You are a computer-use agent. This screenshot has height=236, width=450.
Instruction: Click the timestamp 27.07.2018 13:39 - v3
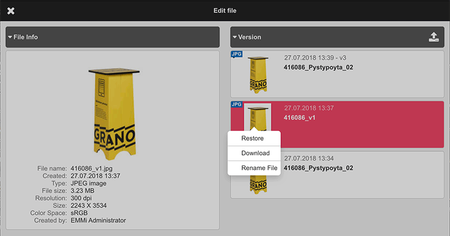click(x=315, y=58)
